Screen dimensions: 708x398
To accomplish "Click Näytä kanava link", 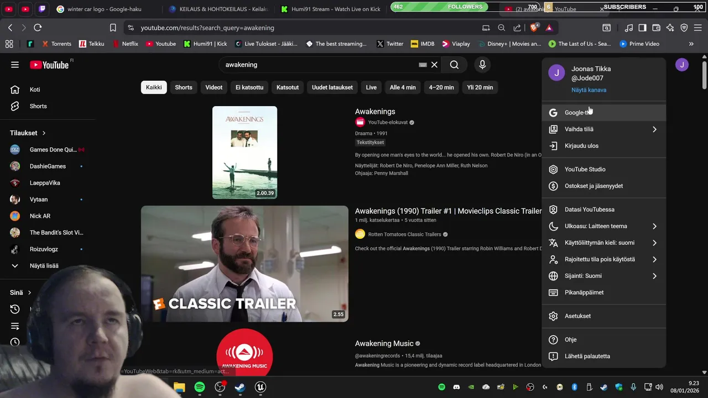I will click(589, 90).
